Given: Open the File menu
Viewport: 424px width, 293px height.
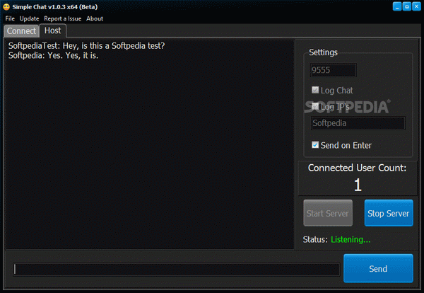Looking at the screenshot, I should (10, 18).
